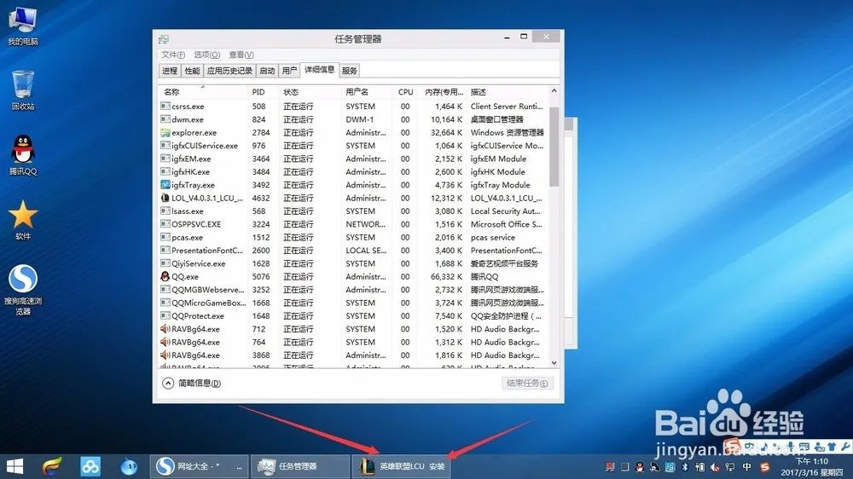Screen dimensions: 853x479
Task: Switch to the 进程 tab
Action: pyautogui.click(x=170, y=71)
